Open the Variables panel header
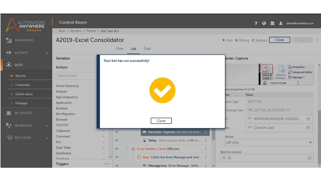321x180 pixels. (63, 58)
